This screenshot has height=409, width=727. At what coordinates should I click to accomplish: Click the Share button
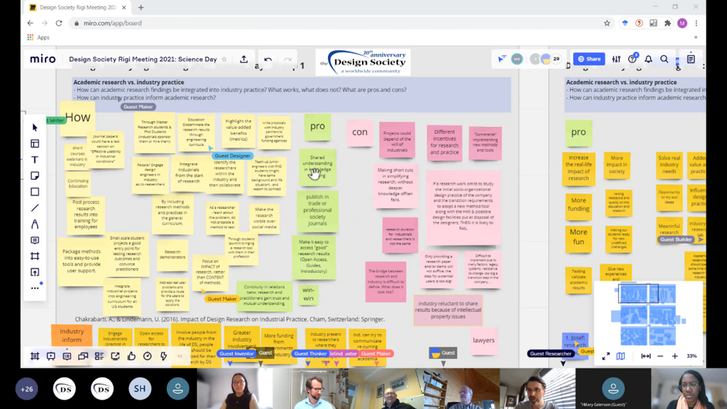589,59
